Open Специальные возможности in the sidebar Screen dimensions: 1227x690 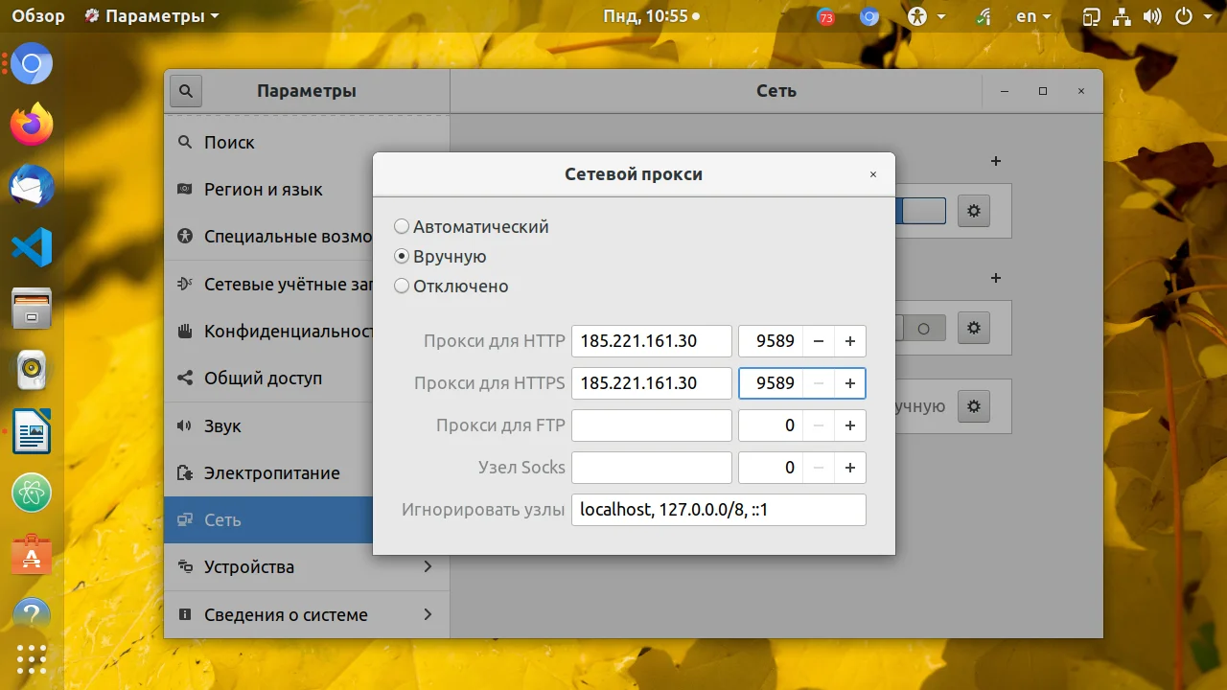tap(268, 237)
